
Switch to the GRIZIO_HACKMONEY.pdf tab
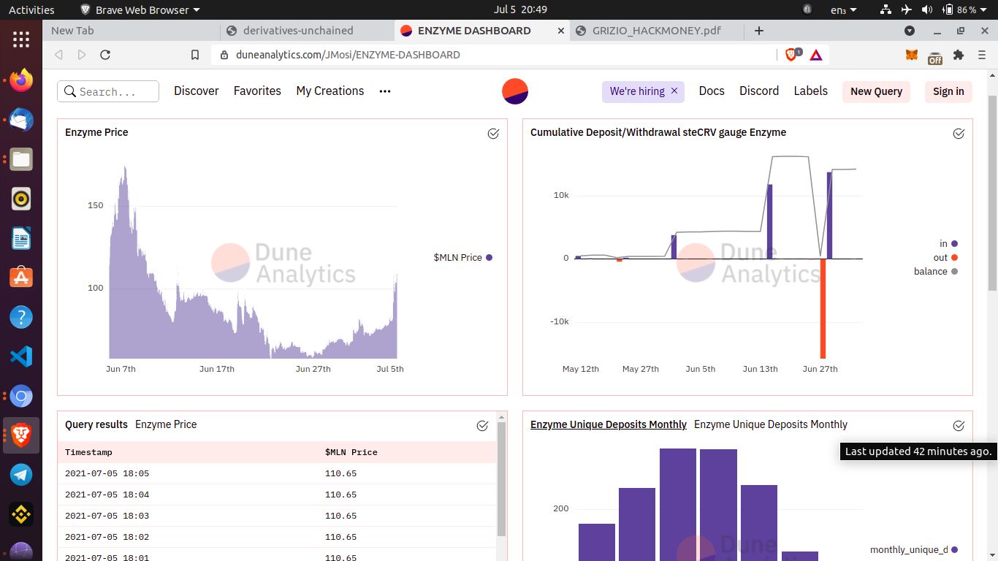point(657,31)
